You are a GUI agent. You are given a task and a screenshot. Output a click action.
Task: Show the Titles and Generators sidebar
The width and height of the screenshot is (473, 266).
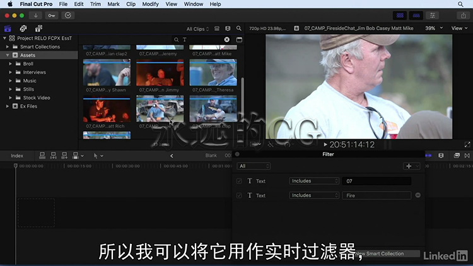coord(38,28)
